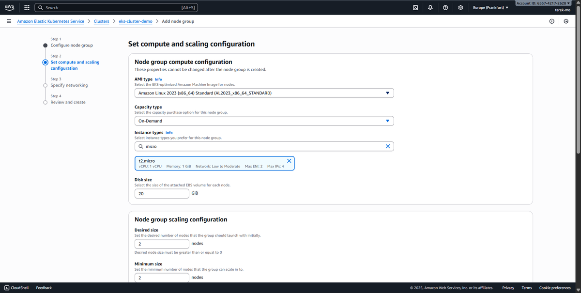Open the AMI type dropdown

coord(264,93)
